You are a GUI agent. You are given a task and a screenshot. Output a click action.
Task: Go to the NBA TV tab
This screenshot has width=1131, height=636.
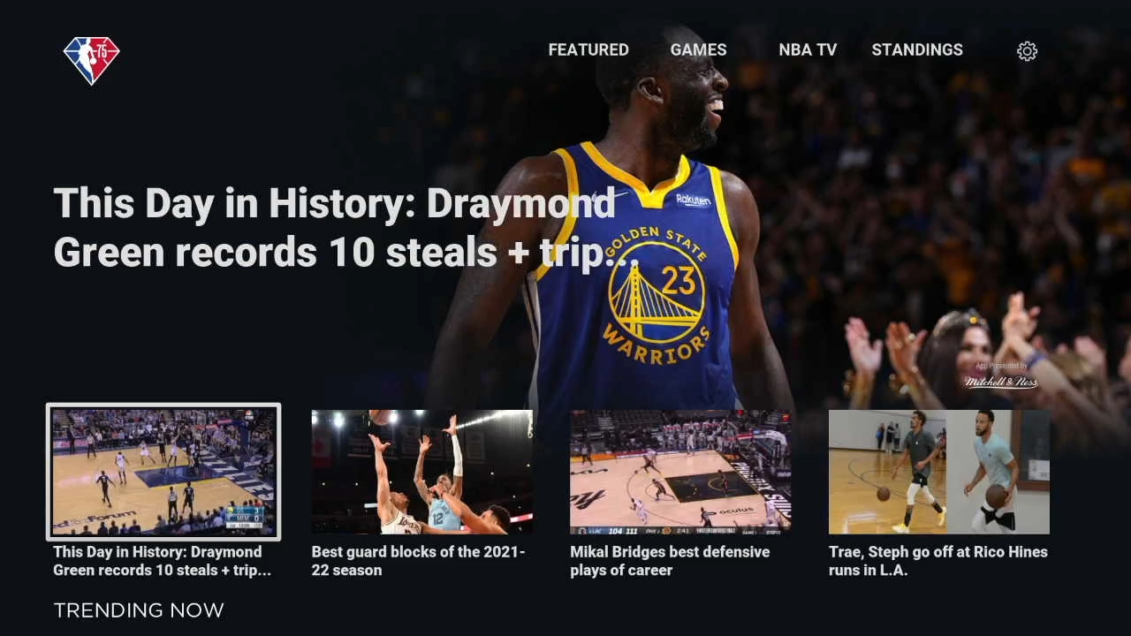point(808,50)
